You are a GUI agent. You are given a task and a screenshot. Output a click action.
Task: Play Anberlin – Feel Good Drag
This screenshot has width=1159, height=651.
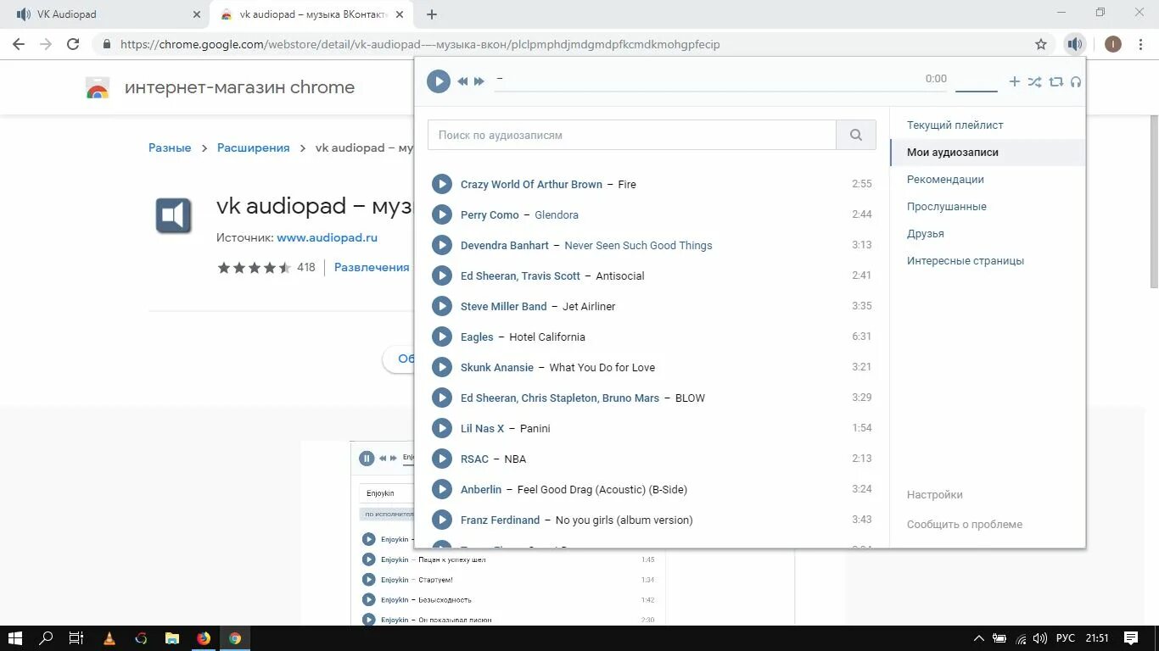(x=441, y=489)
